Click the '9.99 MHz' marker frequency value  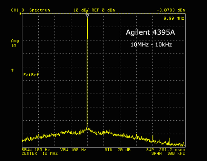(x=174, y=18)
